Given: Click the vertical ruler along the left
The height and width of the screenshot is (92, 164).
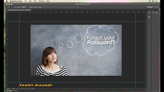Looking at the screenshot, I should (x=6, y=50).
